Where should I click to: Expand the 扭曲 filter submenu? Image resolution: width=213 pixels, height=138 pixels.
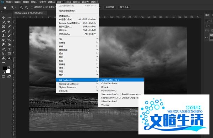tap(77, 53)
